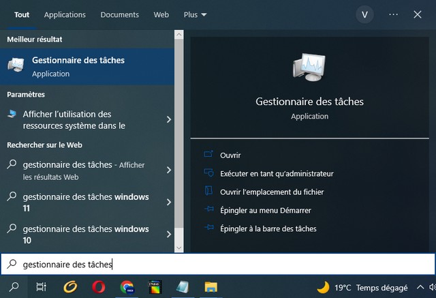Click Ouvrir l'emplacement du fichier
Viewport: 436px width, 298px height.
pos(272,192)
